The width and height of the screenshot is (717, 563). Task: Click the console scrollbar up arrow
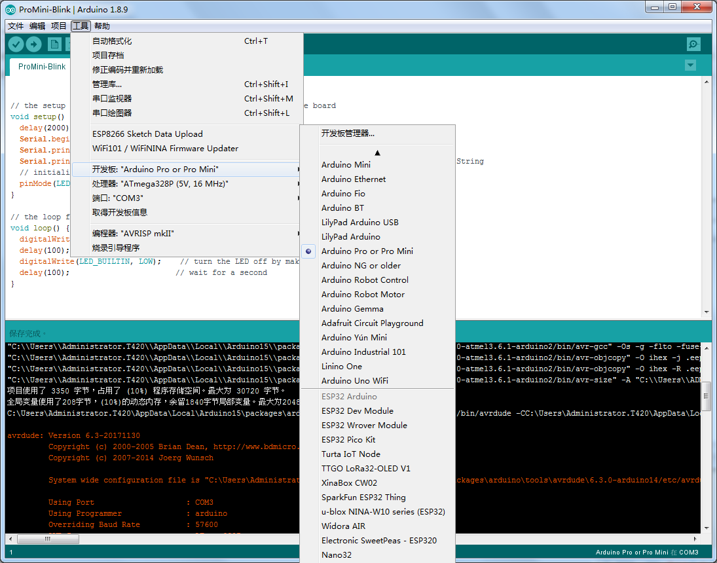point(707,348)
